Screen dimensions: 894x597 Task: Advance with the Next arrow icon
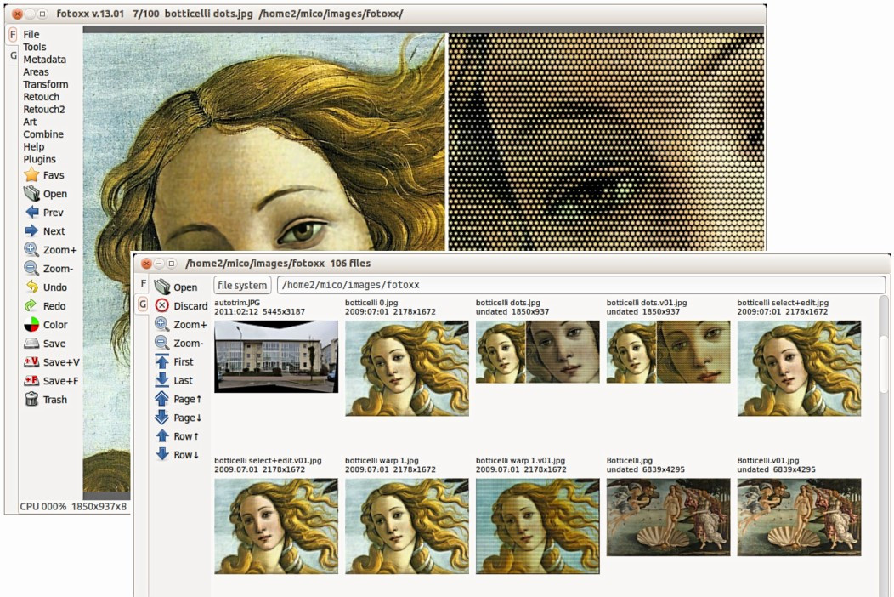coord(31,230)
